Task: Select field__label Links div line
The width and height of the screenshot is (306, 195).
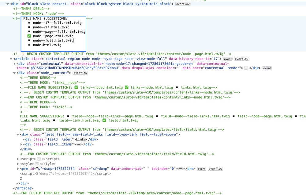Action: (61, 139)
